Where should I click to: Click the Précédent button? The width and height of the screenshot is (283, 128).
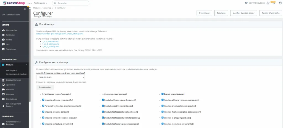pos(204,13)
